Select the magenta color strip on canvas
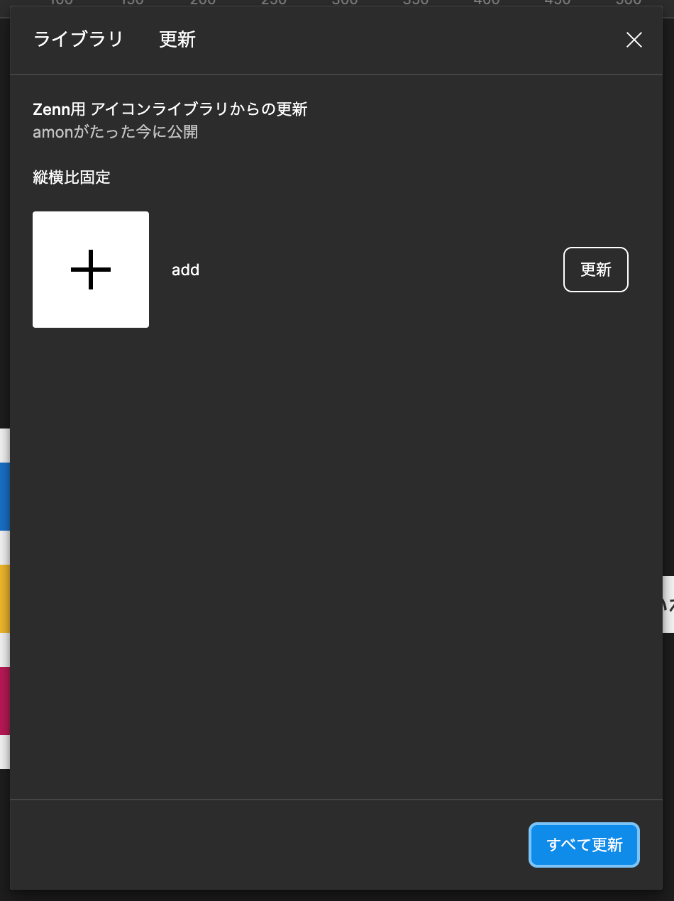This screenshot has width=674, height=901. pyautogui.click(x=4, y=701)
